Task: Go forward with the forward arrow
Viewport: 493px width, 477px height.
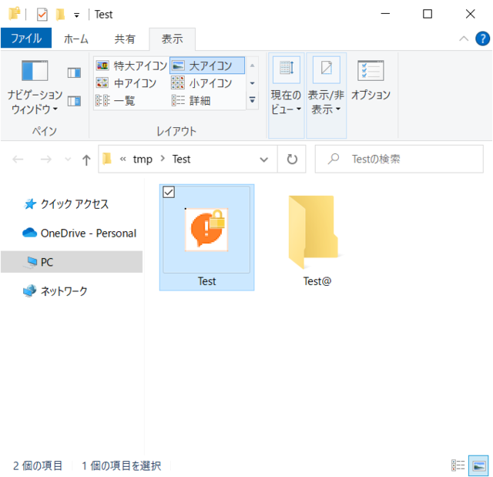Action: tap(46, 160)
